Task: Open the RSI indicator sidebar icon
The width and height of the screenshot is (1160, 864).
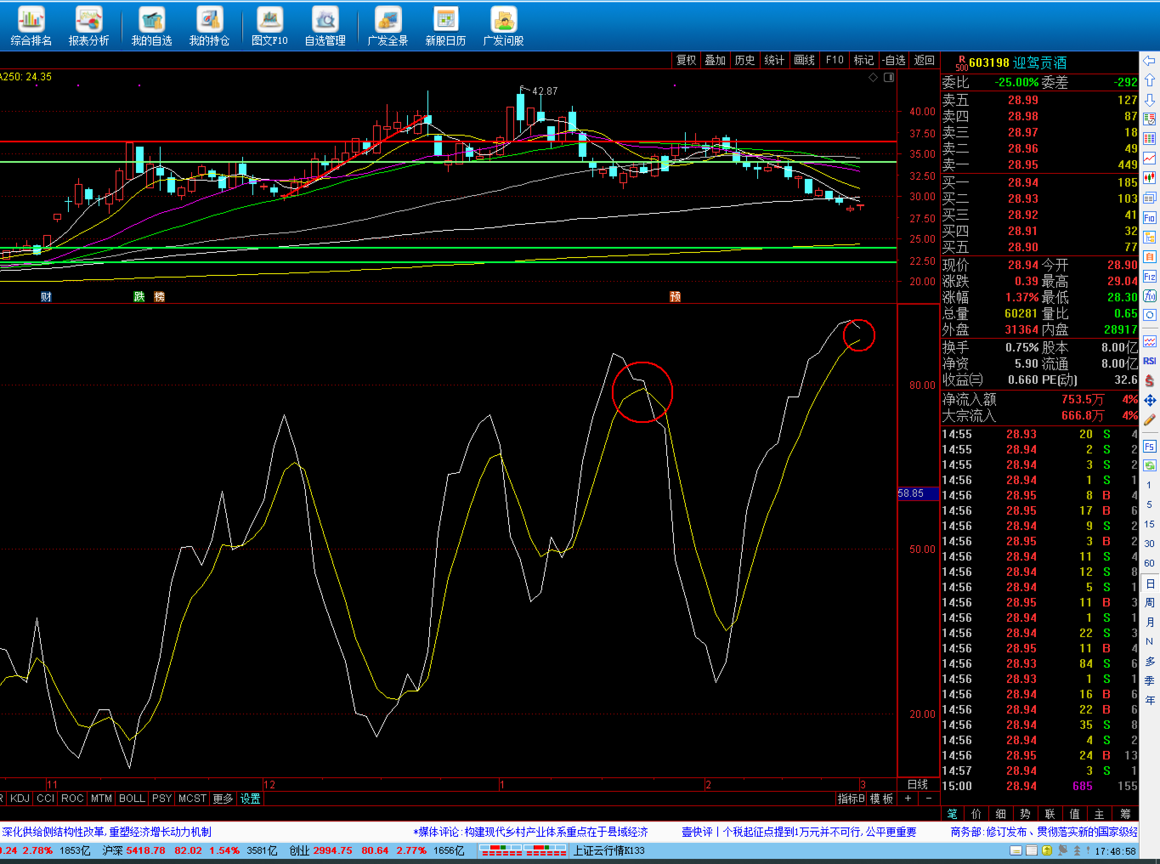Action: tap(1149, 361)
